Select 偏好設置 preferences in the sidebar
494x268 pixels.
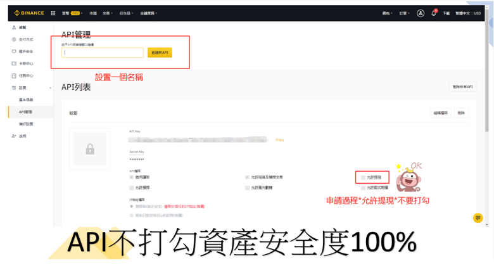26,124
